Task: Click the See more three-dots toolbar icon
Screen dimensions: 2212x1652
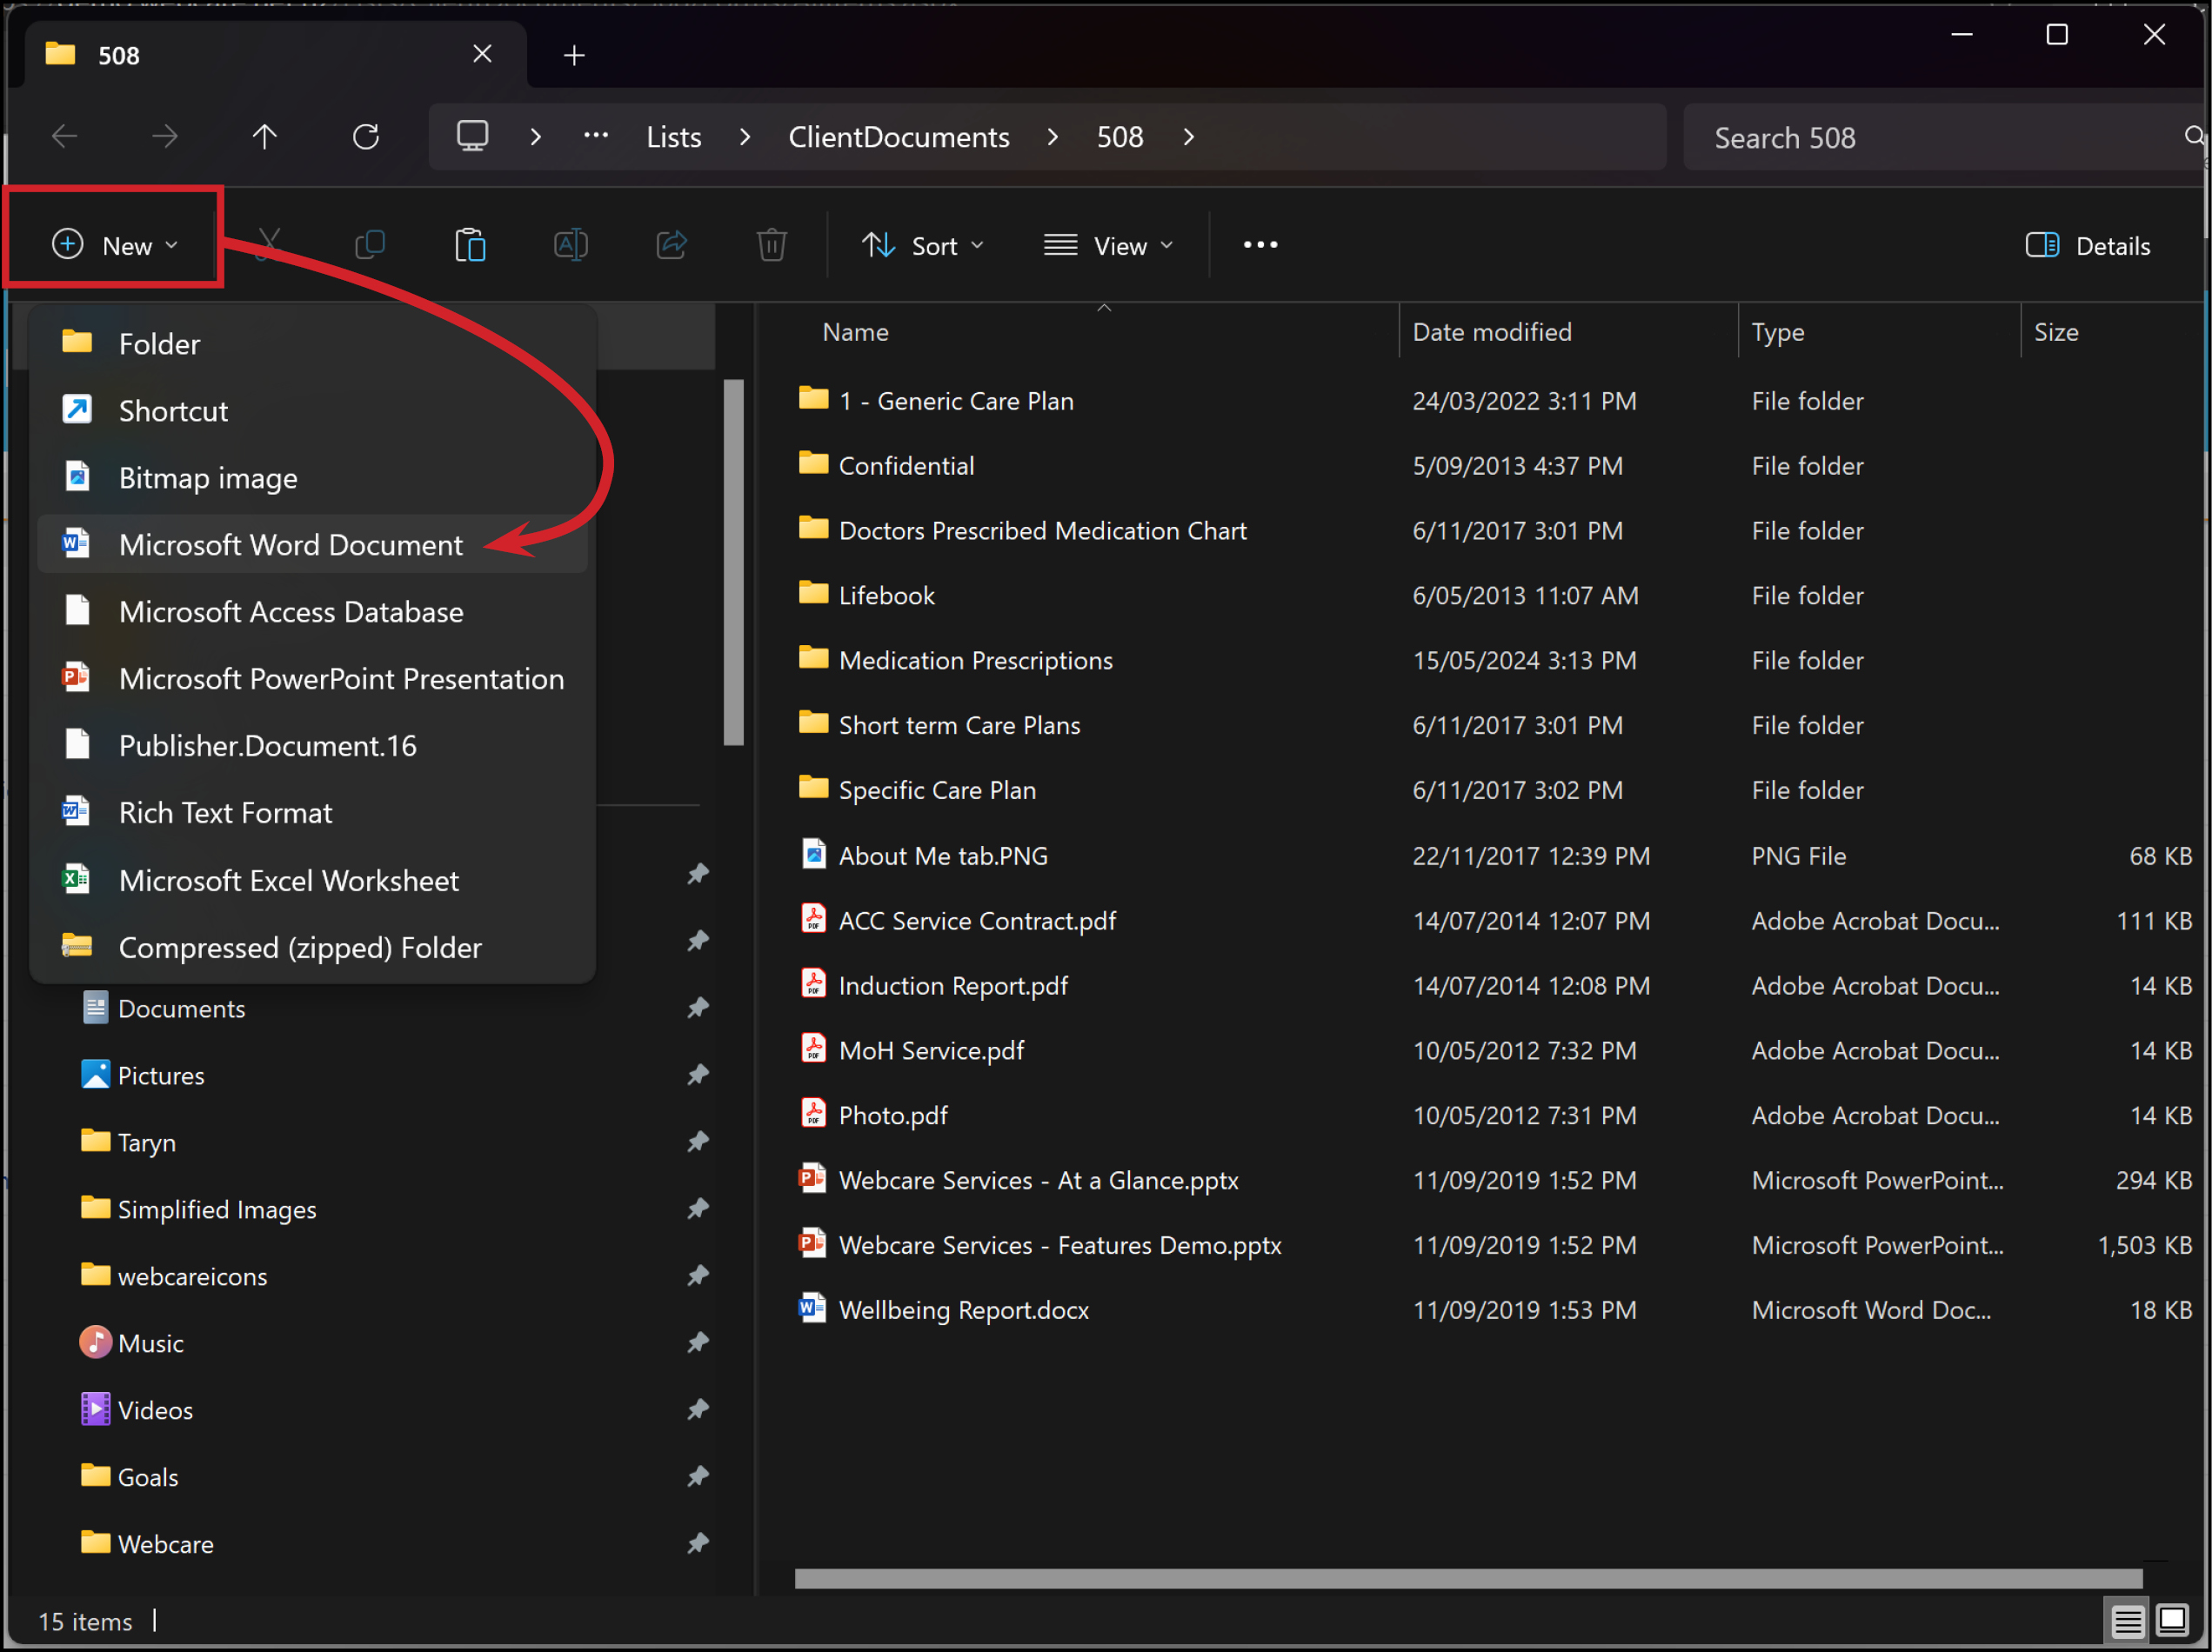Action: click(x=1260, y=245)
